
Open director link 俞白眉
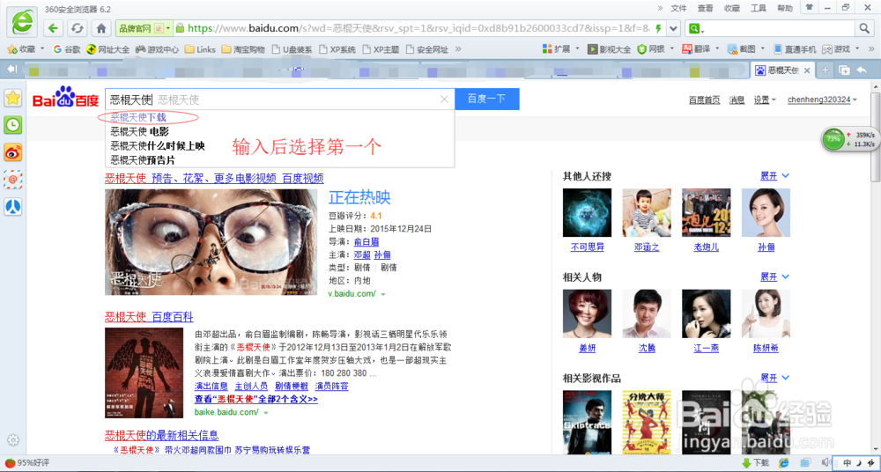pyautogui.click(x=366, y=242)
